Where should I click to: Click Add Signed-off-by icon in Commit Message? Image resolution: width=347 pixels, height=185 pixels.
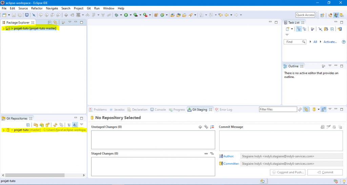click(x=328, y=127)
